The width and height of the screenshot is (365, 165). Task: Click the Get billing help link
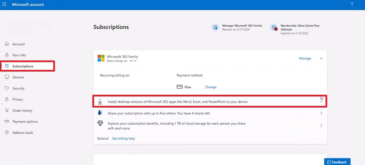pyautogui.click(x=124, y=138)
